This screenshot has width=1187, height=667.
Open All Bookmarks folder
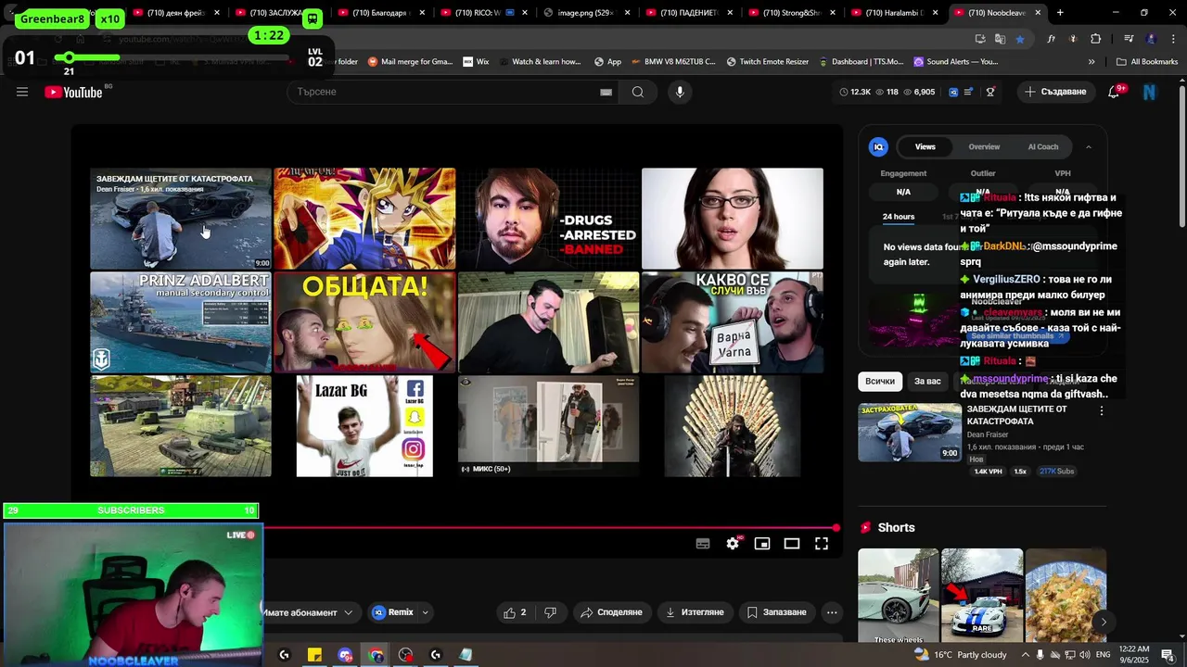tap(1147, 62)
